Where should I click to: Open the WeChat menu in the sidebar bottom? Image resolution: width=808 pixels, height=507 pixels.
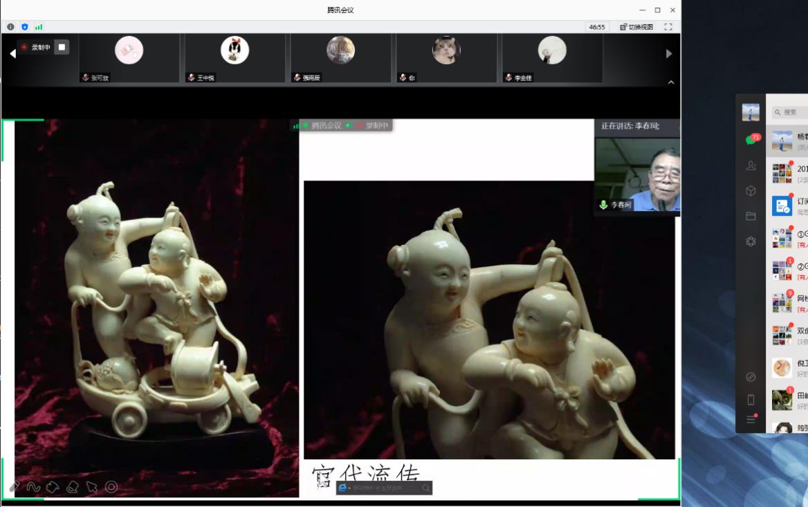point(751,419)
